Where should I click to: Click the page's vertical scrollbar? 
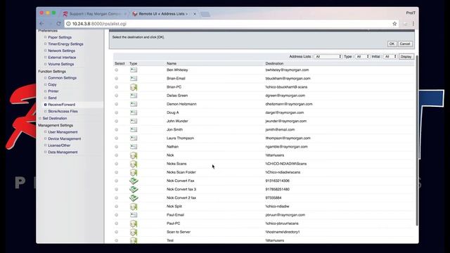[417, 140]
